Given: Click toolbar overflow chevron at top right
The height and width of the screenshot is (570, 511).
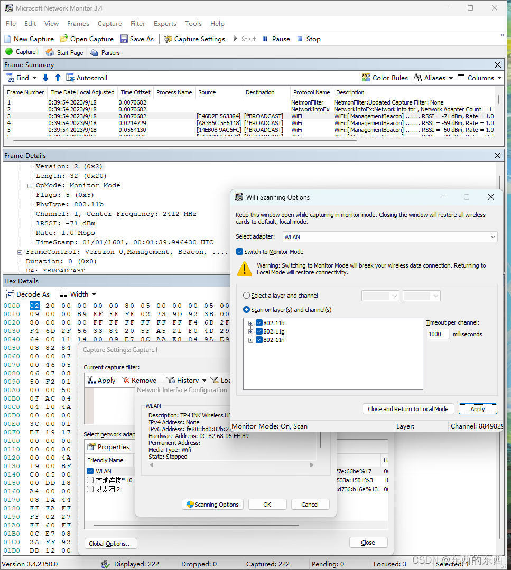Looking at the screenshot, I should coord(502,35).
